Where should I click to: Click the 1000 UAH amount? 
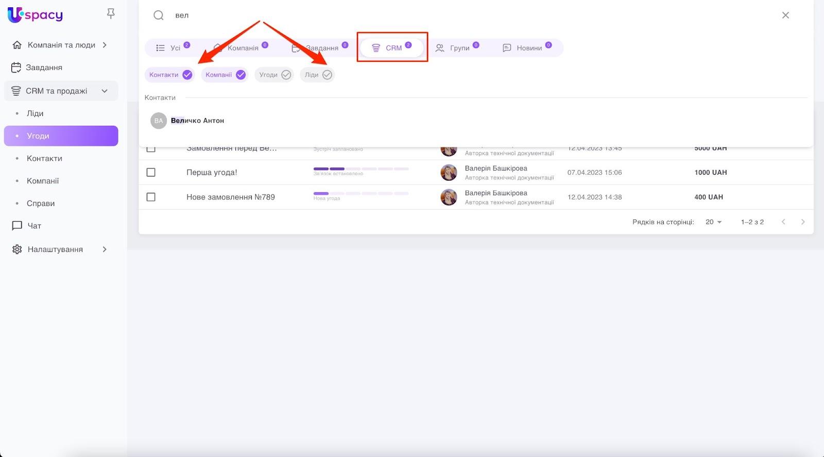coord(711,173)
